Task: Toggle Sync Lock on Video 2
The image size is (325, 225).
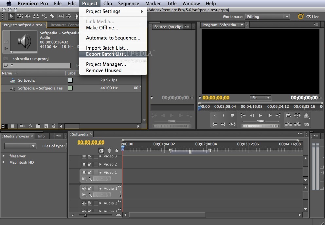Action: [90, 164]
